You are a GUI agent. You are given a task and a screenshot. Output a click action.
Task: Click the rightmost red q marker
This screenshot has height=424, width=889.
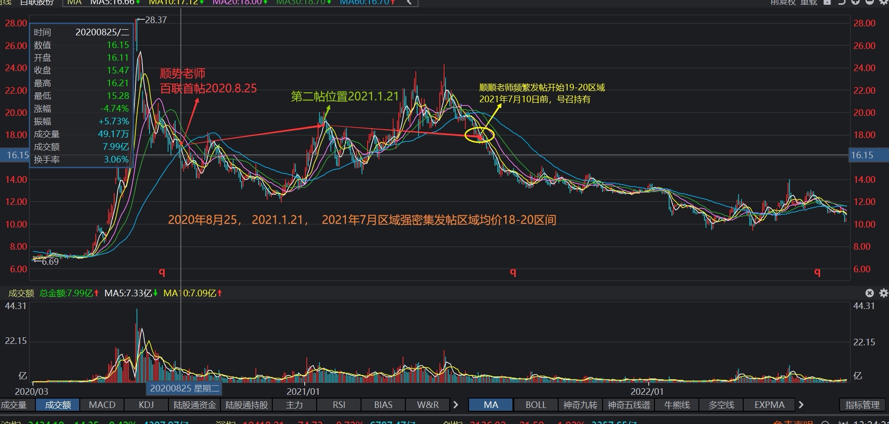tap(817, 272)
